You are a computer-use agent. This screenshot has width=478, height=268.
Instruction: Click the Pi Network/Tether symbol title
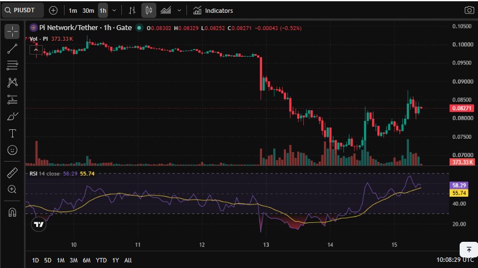[85, 28]
